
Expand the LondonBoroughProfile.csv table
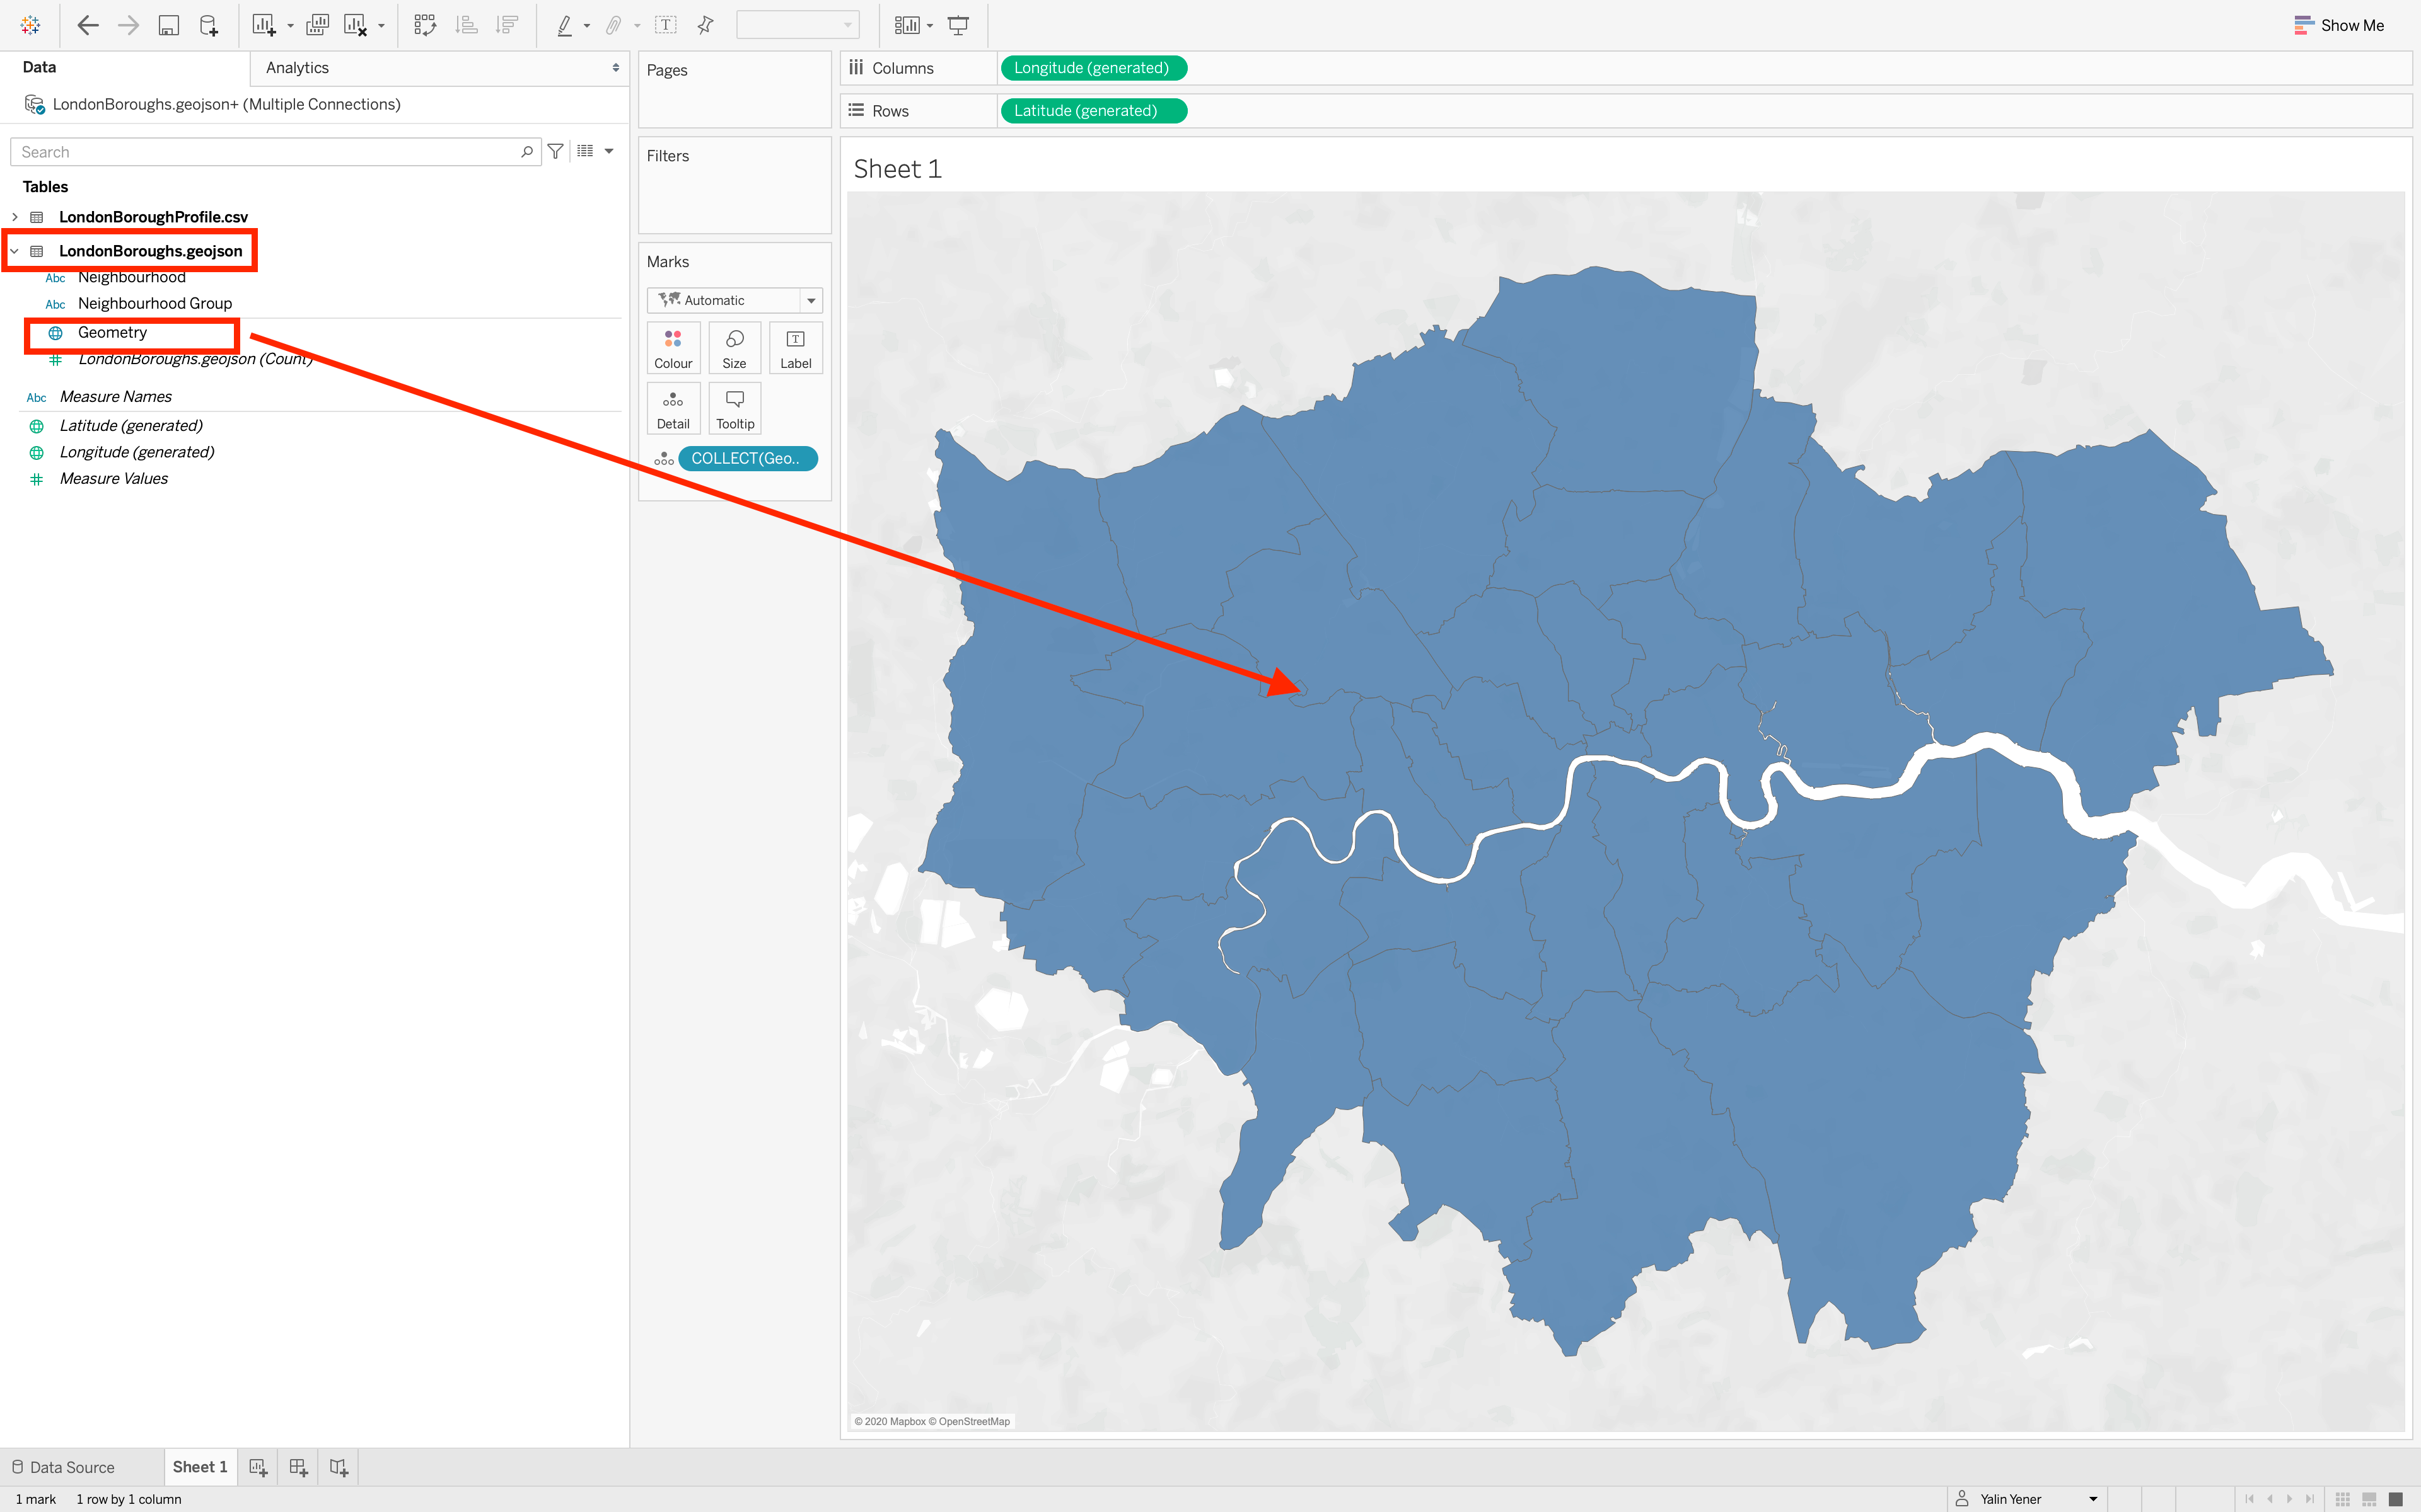pyautogui.click(x=15, y=217)
